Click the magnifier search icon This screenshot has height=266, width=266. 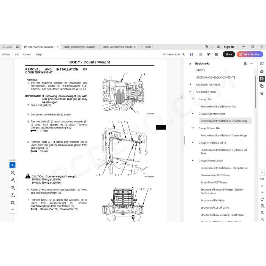point(183,54)
